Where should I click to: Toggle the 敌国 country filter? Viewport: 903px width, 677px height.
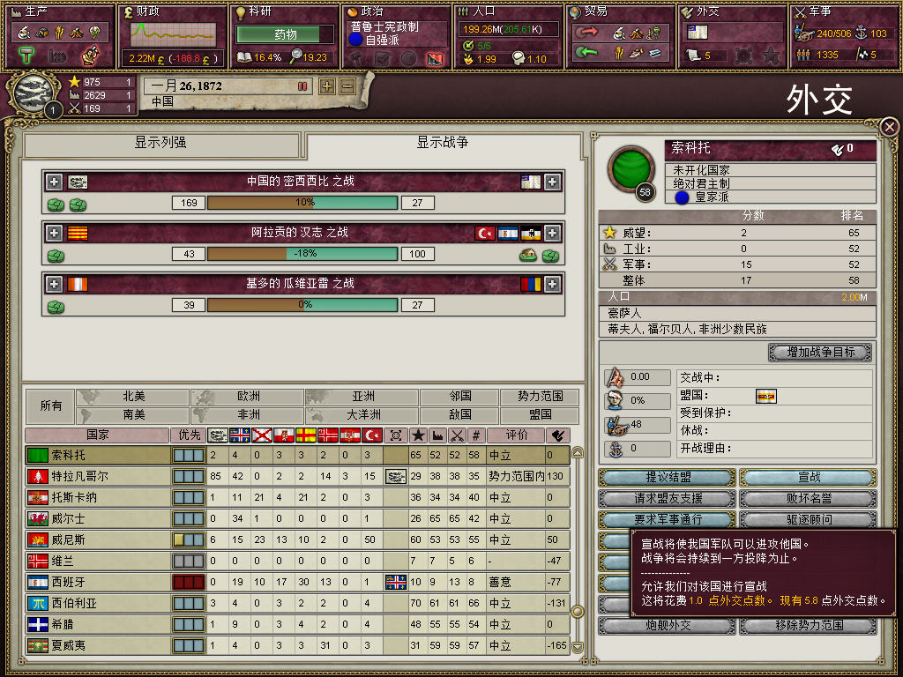tap(459, 414)
